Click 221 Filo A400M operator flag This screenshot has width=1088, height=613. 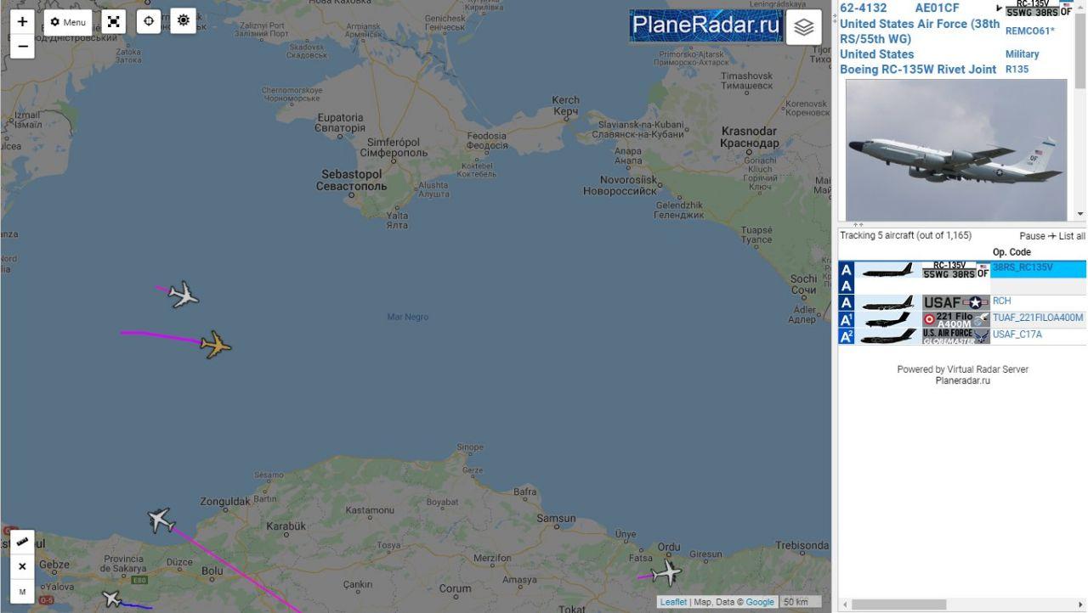point(955,319)
